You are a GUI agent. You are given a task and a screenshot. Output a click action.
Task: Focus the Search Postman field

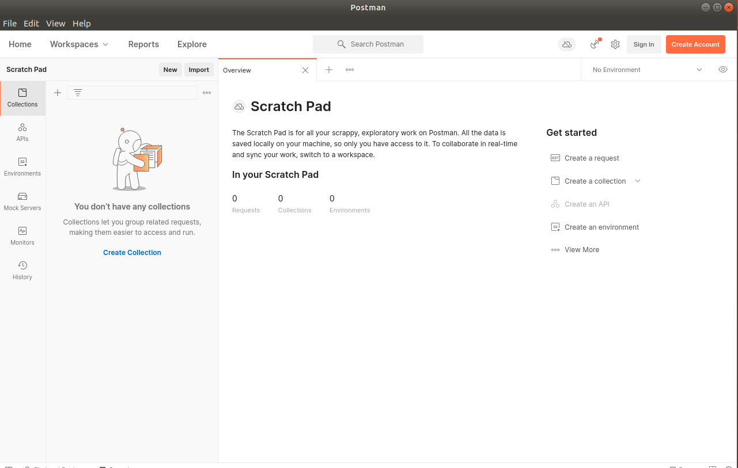(x=368, y=44)
